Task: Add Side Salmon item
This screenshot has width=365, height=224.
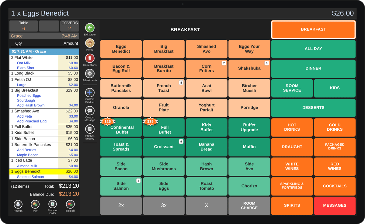Action: tap(121, 186)
